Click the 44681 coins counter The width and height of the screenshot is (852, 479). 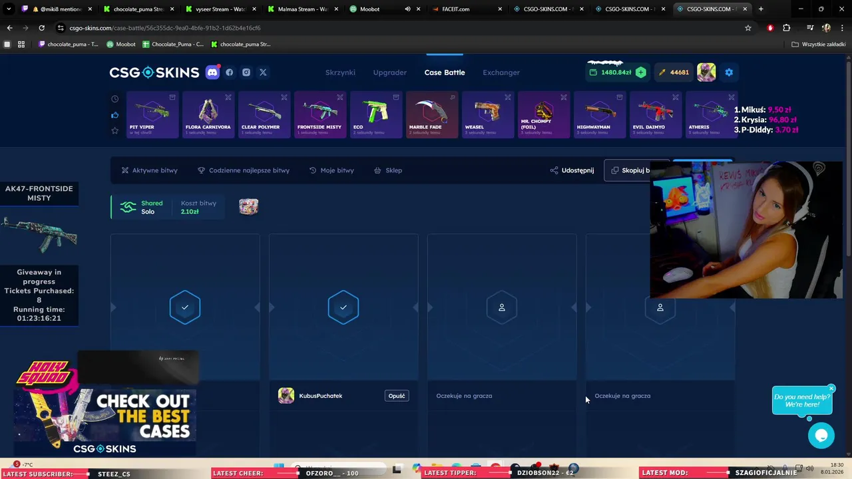coord(674,73)
